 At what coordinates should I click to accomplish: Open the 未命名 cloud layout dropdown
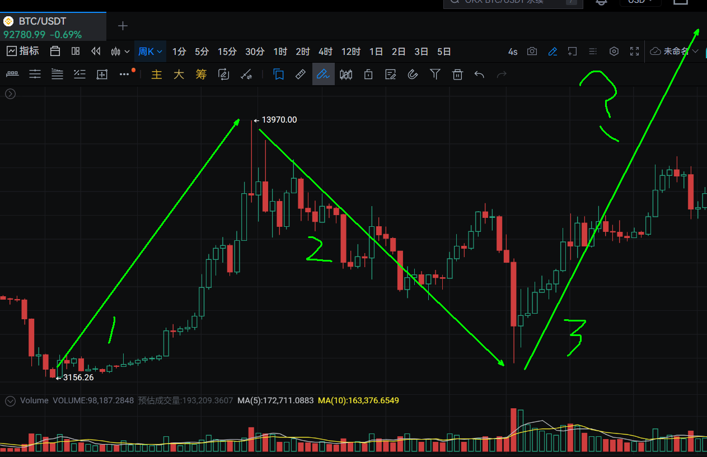point(675,52)
